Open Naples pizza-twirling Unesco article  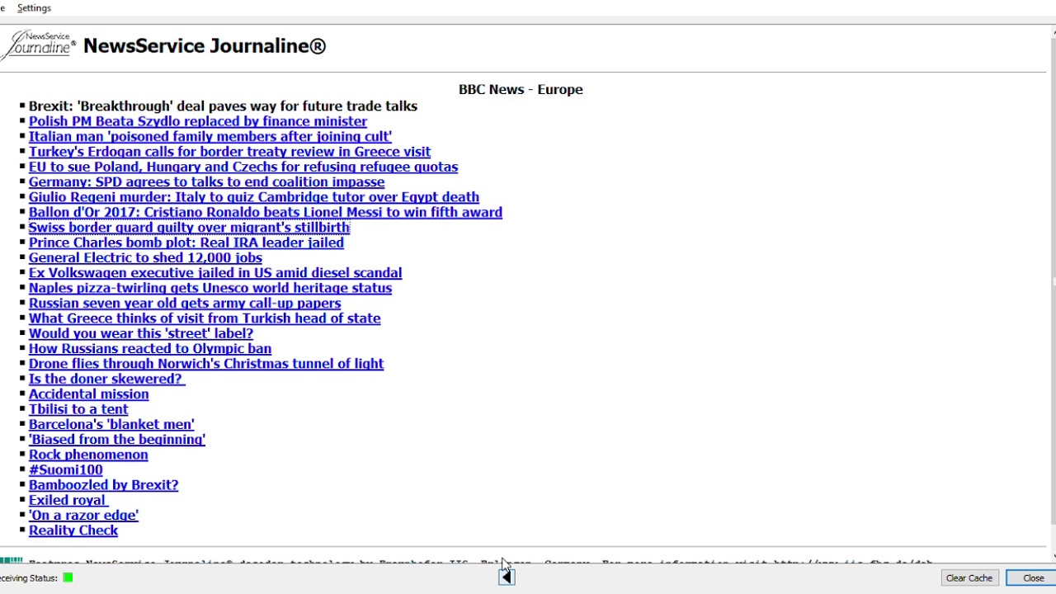click(210, 288)
